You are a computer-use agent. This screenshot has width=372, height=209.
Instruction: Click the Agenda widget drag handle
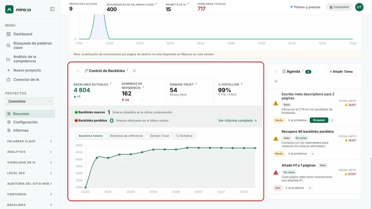coord(276,72)
